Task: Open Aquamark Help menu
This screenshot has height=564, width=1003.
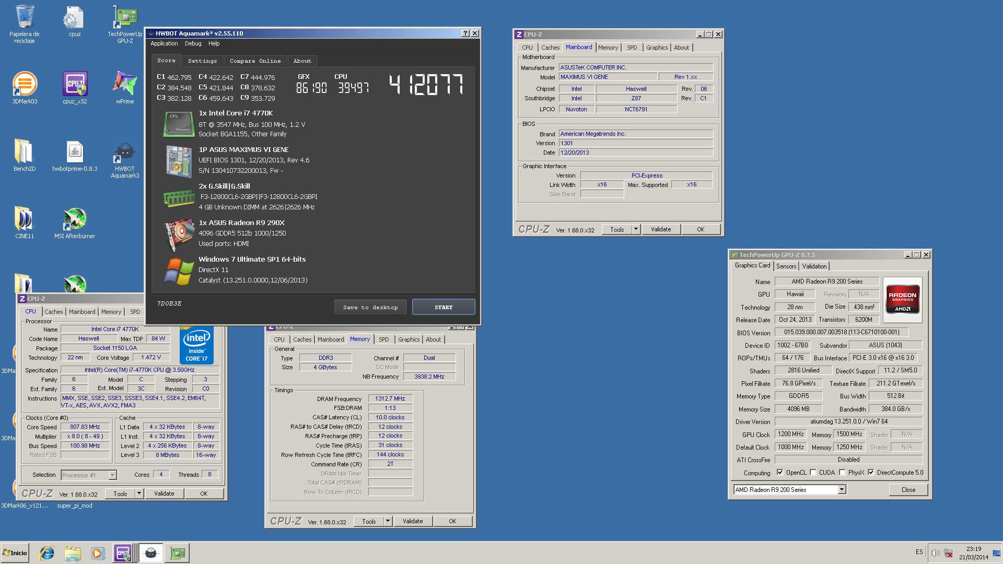Action: pyautogui.click(x=214, y=44)
